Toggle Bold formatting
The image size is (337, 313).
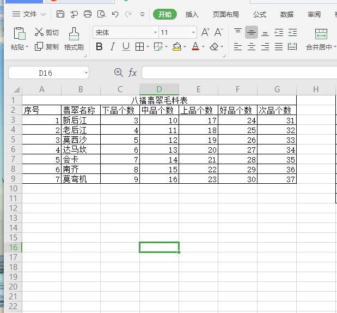99,46
